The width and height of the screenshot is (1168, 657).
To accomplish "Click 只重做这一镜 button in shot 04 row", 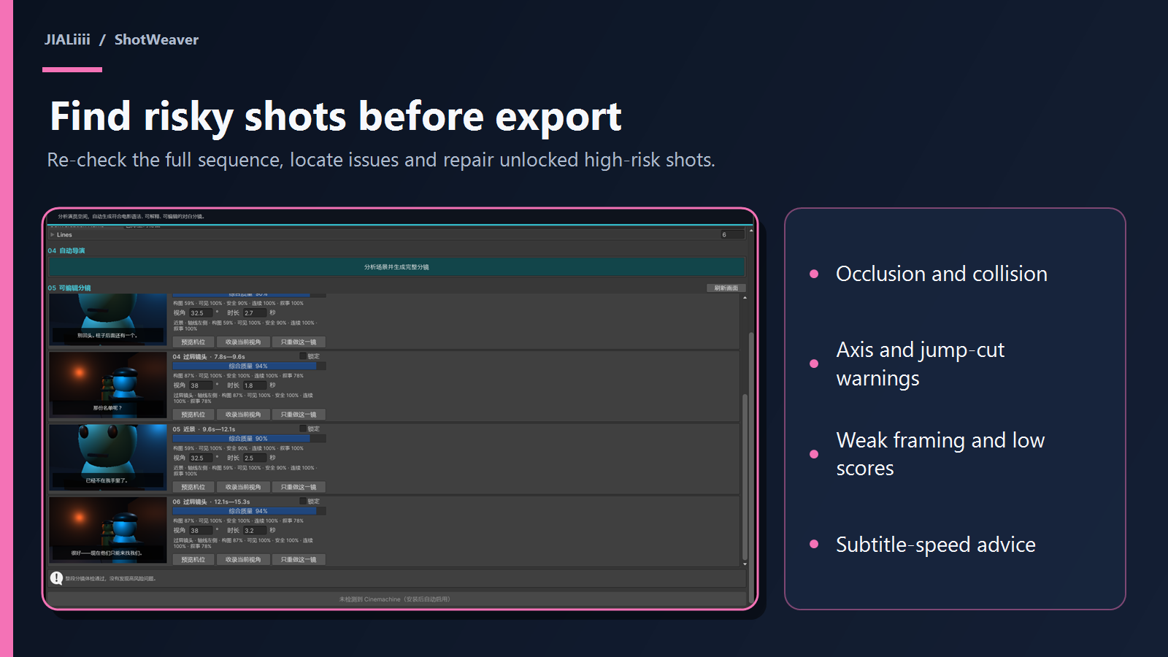I will 299,415.
